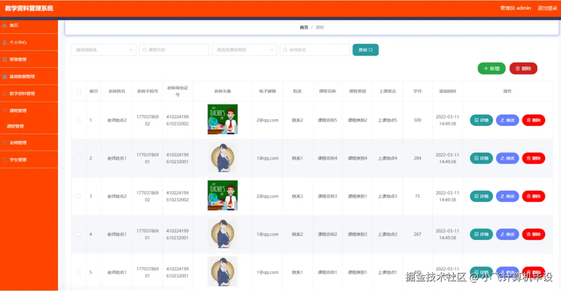The height and width of the screenshot is (291, 561).
Task: Click the 学分 column header
Action: tap(417, 91)
